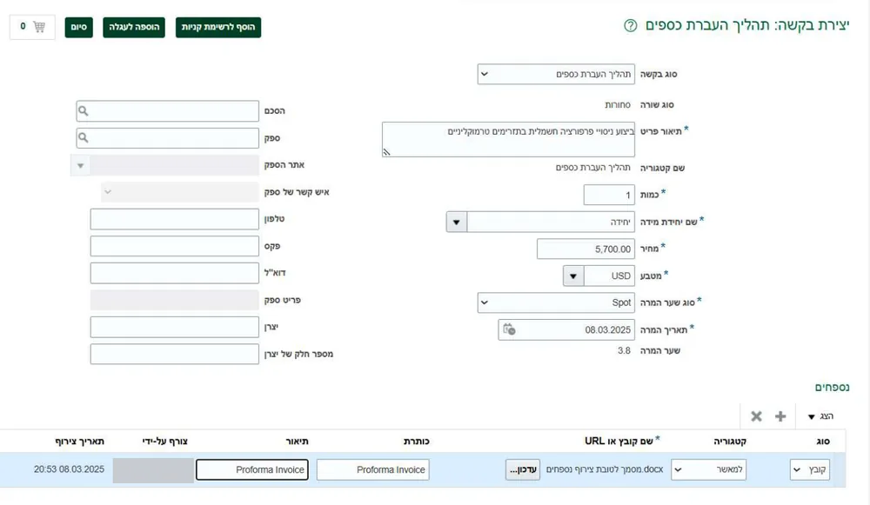Image resolution: width=870 pixels, height=505 pixels.
Task: Click the סיום button
Action: [x=79, y=27]
